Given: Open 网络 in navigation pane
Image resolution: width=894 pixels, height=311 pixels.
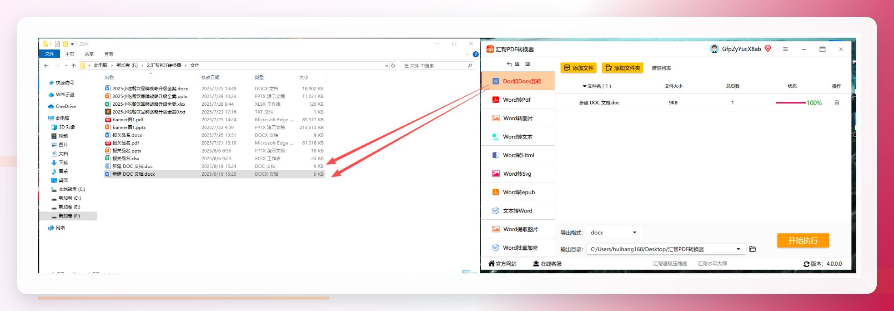Looking at the screenshot, I should tap(57, 228).
